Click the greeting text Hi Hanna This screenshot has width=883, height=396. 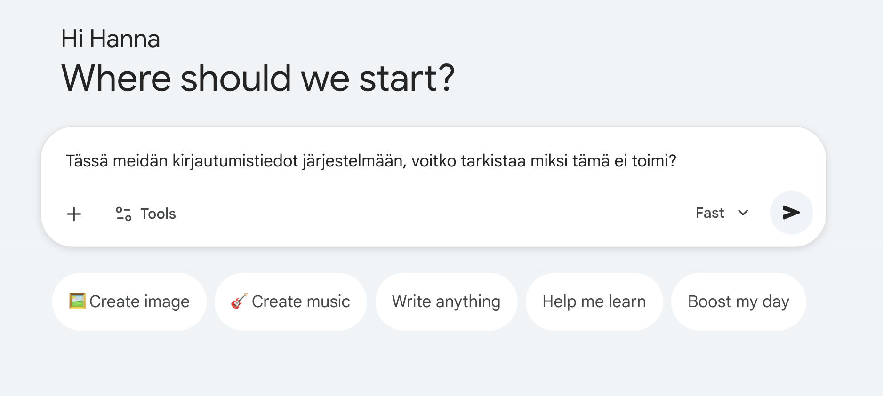111,39
